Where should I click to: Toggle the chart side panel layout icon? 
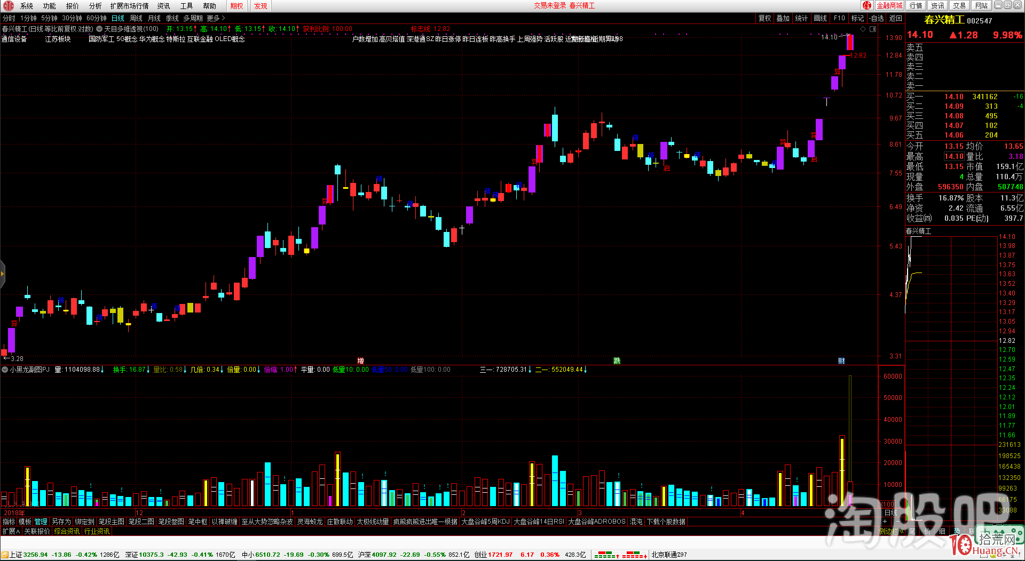coord(873,29)
